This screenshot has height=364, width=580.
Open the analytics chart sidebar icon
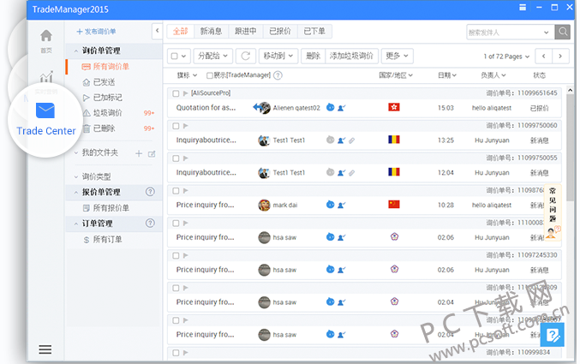click(x=46, y=77)
